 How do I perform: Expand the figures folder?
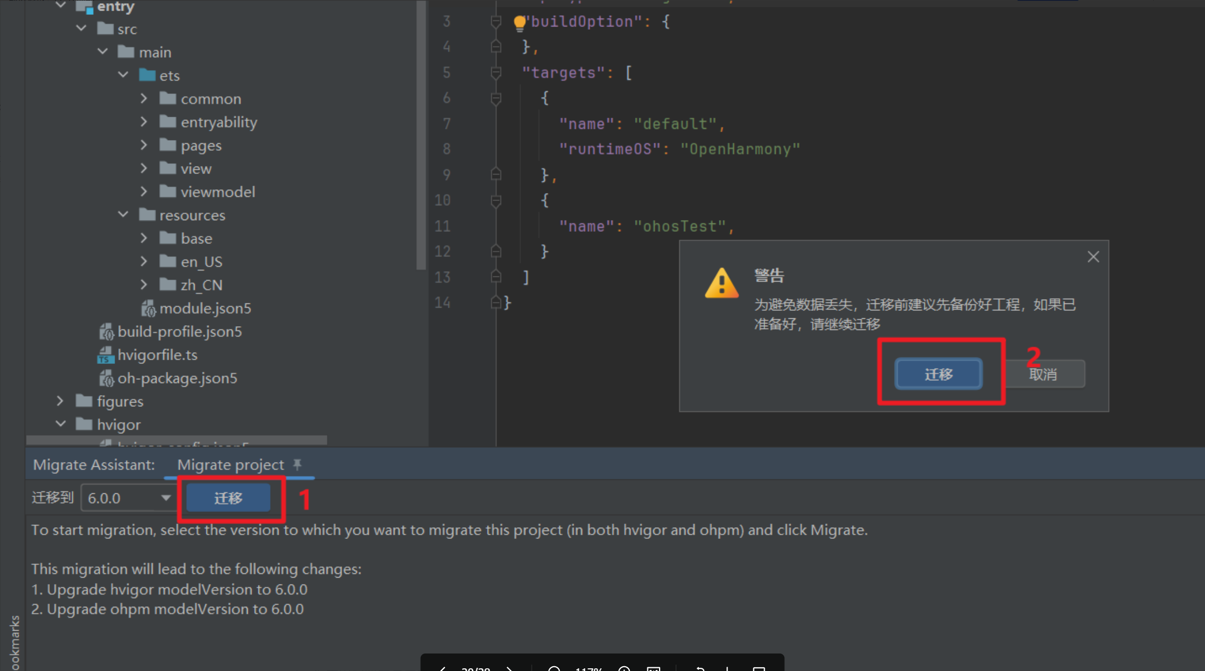(60, 401)
